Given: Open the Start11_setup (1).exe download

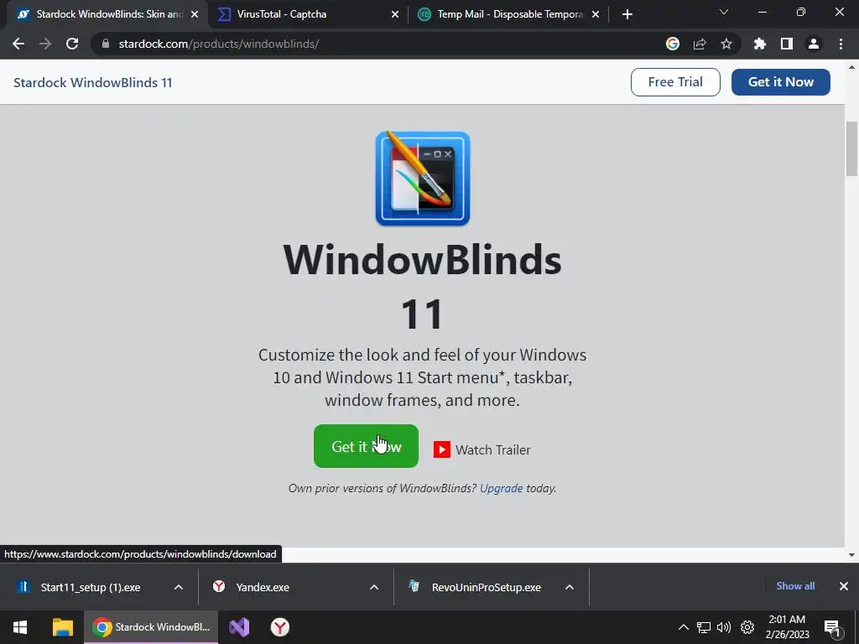Looking at the screenshot, I should pyautogui.click(x=91, y=587).
